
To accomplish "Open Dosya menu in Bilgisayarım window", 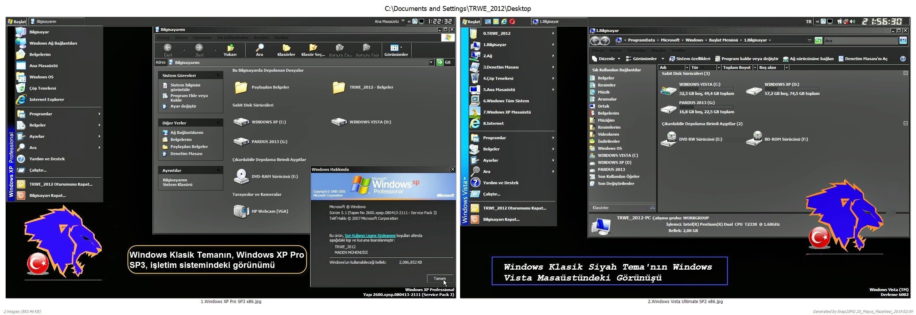I will pos(163,38).
